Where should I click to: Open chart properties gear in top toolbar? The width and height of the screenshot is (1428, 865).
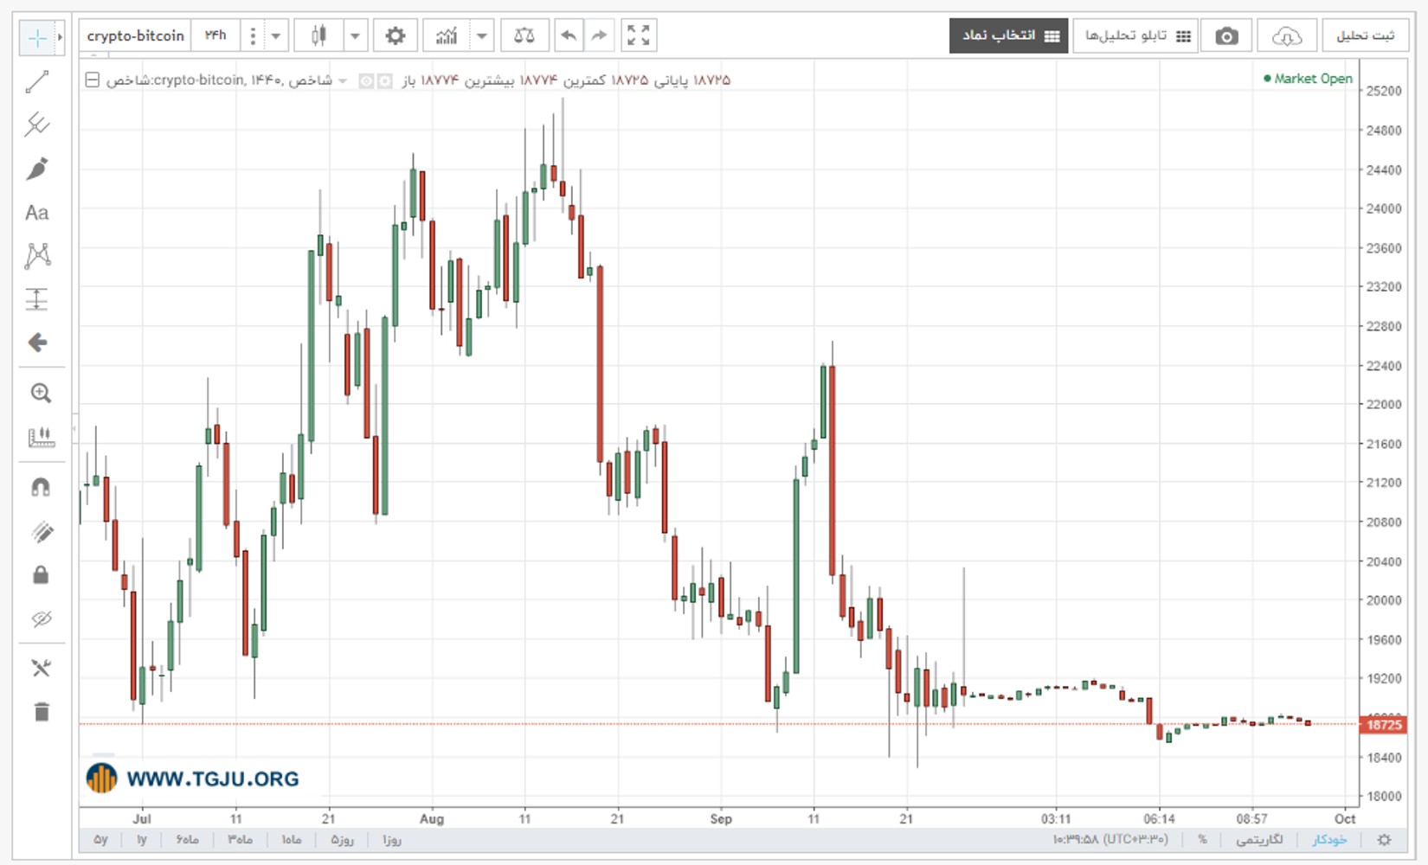tap(396, 36)
